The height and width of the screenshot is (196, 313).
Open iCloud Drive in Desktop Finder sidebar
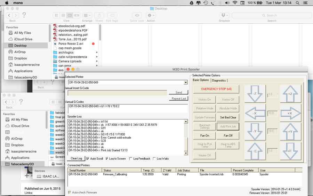point(23,39)
